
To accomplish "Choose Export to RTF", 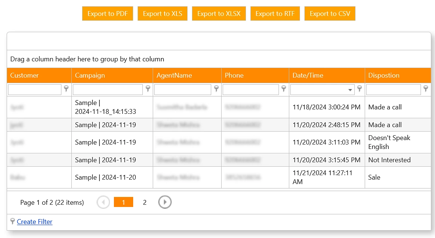I will [x=275, y=14].
